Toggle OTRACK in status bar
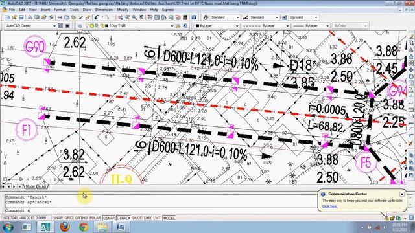 click(124, 218)
